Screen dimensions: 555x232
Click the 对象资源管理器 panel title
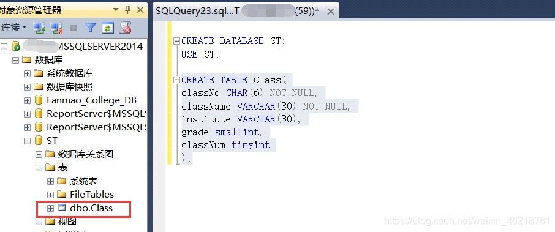pyautogui.click(x=30, y=10)
